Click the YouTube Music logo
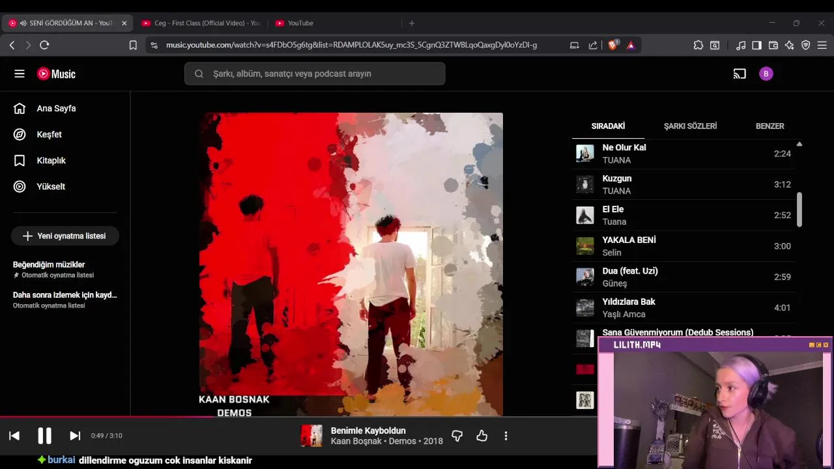The height and width of the screenshot is (469, 834). coord(56,74)
